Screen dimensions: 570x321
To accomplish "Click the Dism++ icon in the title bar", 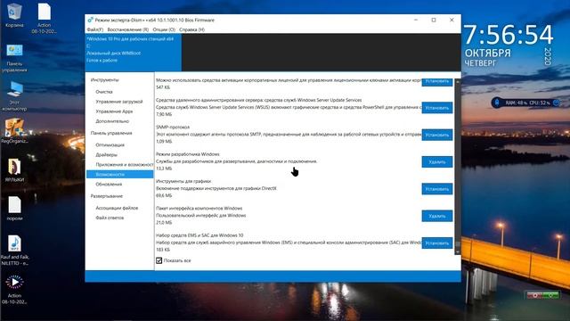I will pos(90,20).
